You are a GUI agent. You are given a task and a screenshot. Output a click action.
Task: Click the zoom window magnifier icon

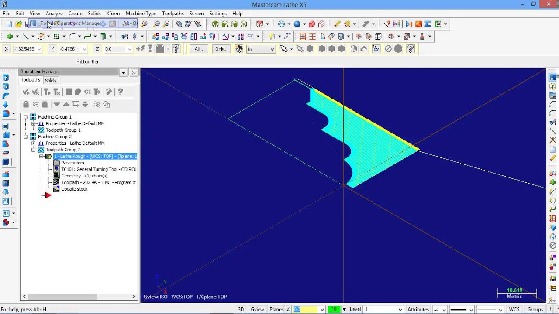point(157,24)
